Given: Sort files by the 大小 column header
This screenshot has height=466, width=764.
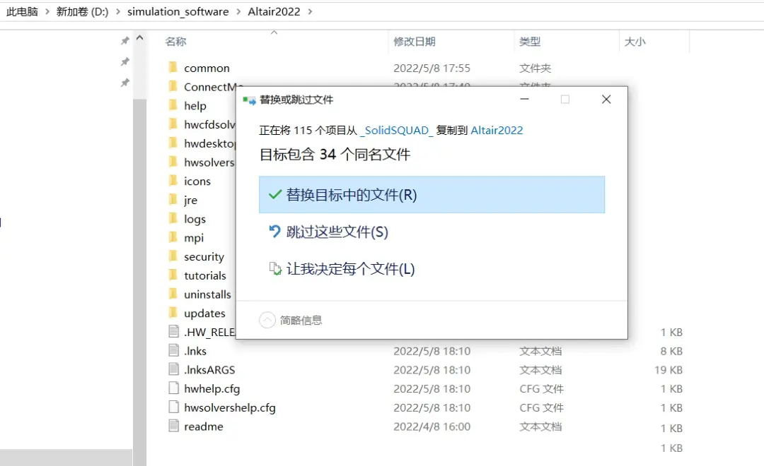Looking at the screenshot, I should point(635,42).
